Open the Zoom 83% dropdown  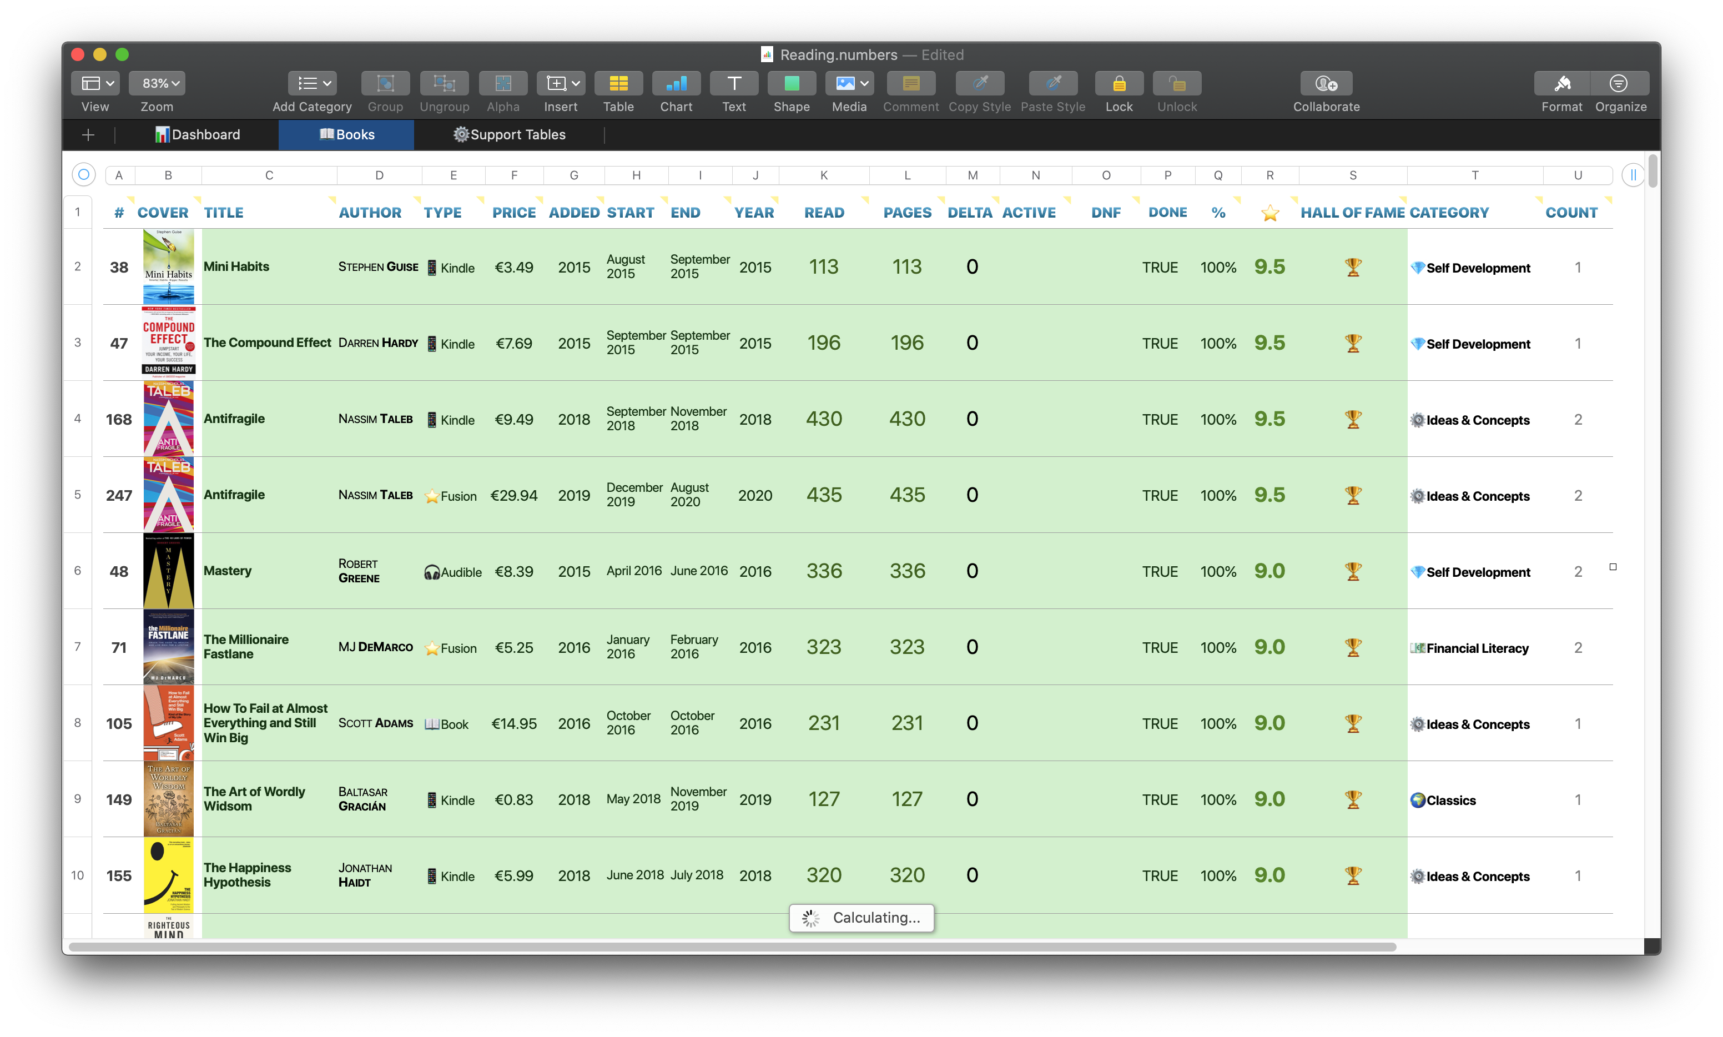tap(157, 84)
